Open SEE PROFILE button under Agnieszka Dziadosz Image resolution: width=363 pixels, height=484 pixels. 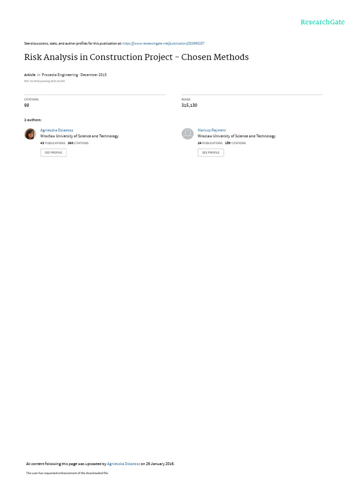pos(53,153)
